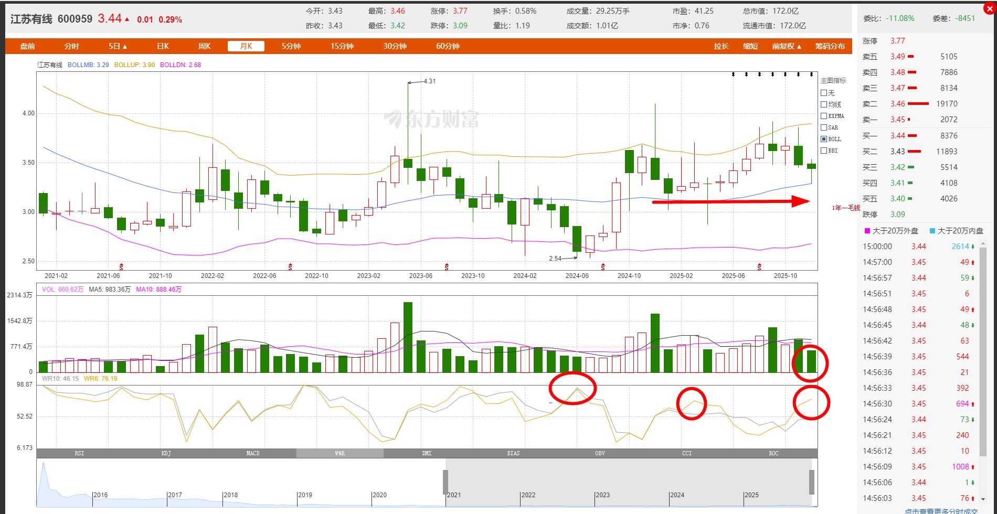
Task: Click the WR6: 76.19 legend text
Action: [x=101, y=379]
